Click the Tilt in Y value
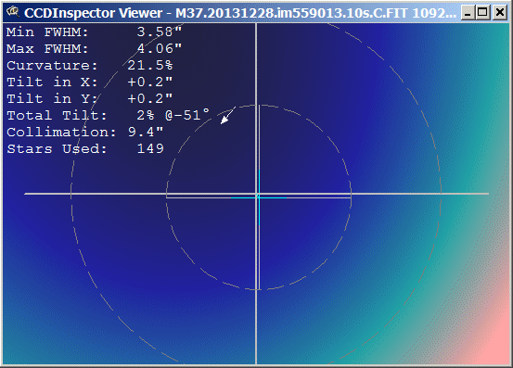513x368 pixels. click(x=150, y=98)
